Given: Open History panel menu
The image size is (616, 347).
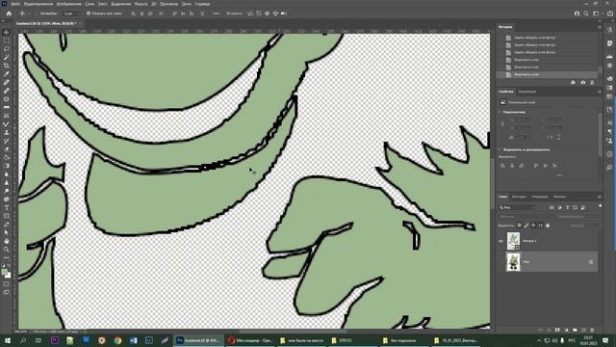Looking at the screenshot, I should click(600, 27).
